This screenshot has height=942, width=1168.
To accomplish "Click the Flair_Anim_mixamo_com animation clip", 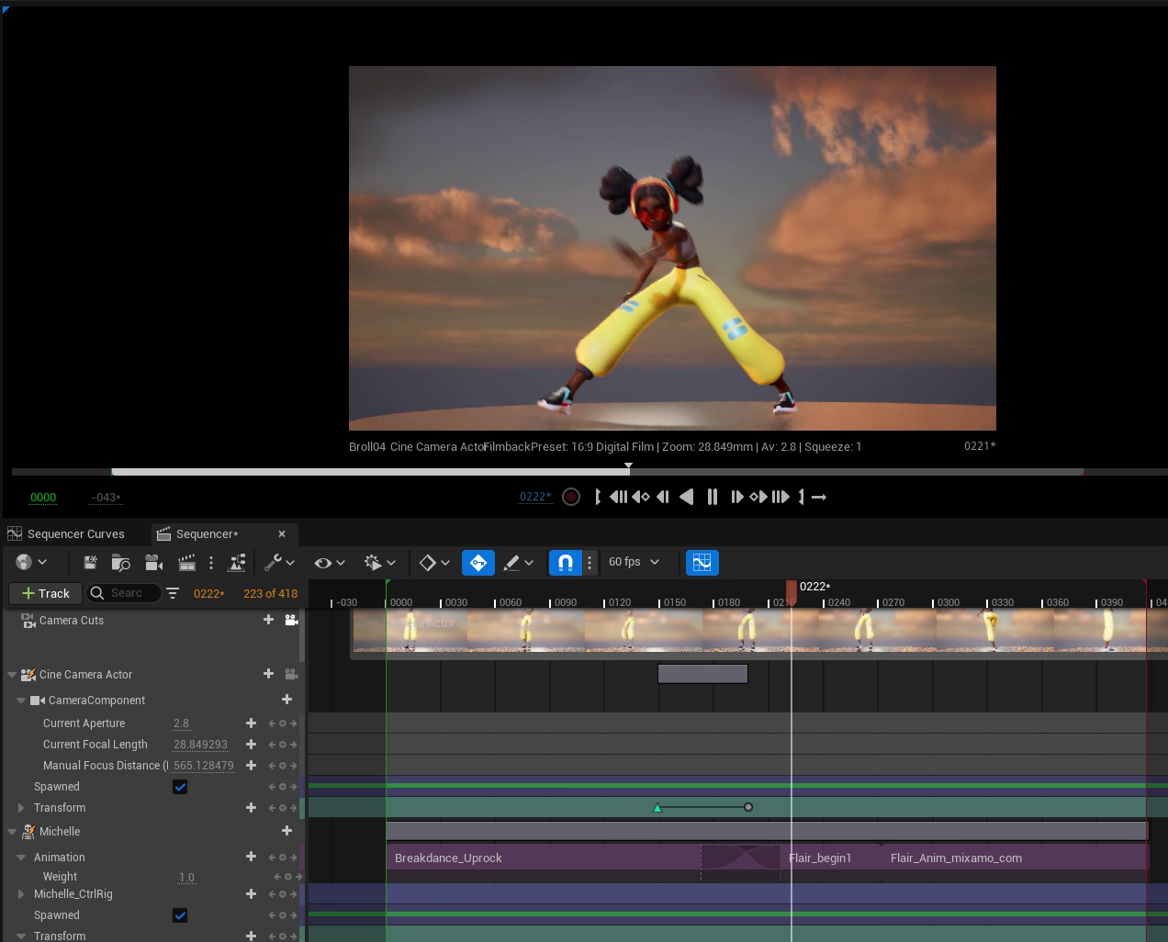I will [956, 858].
